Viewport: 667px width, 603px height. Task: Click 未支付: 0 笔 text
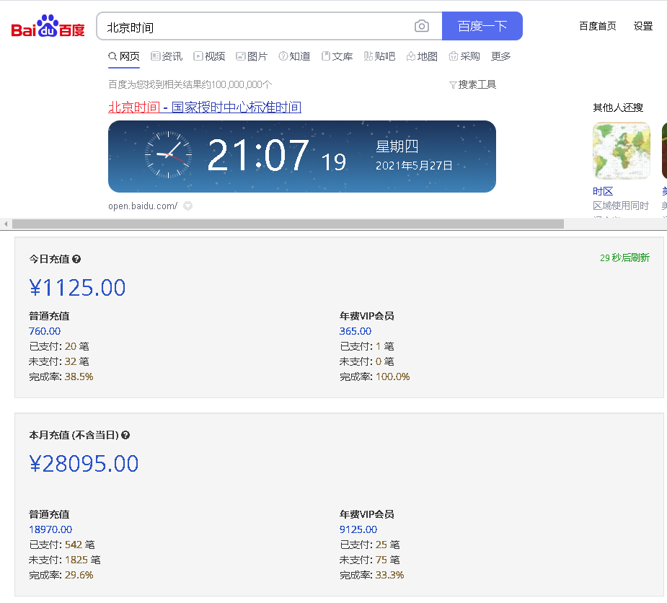[x=367, y=361]
